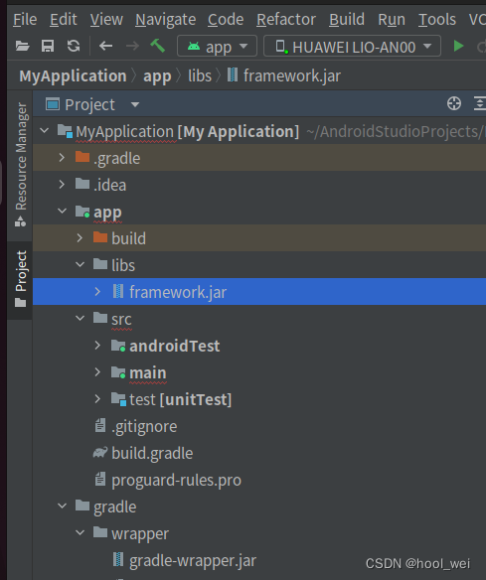
Task: Click the Expand All icon in Project panel
Action: click(x=479, y=103)
